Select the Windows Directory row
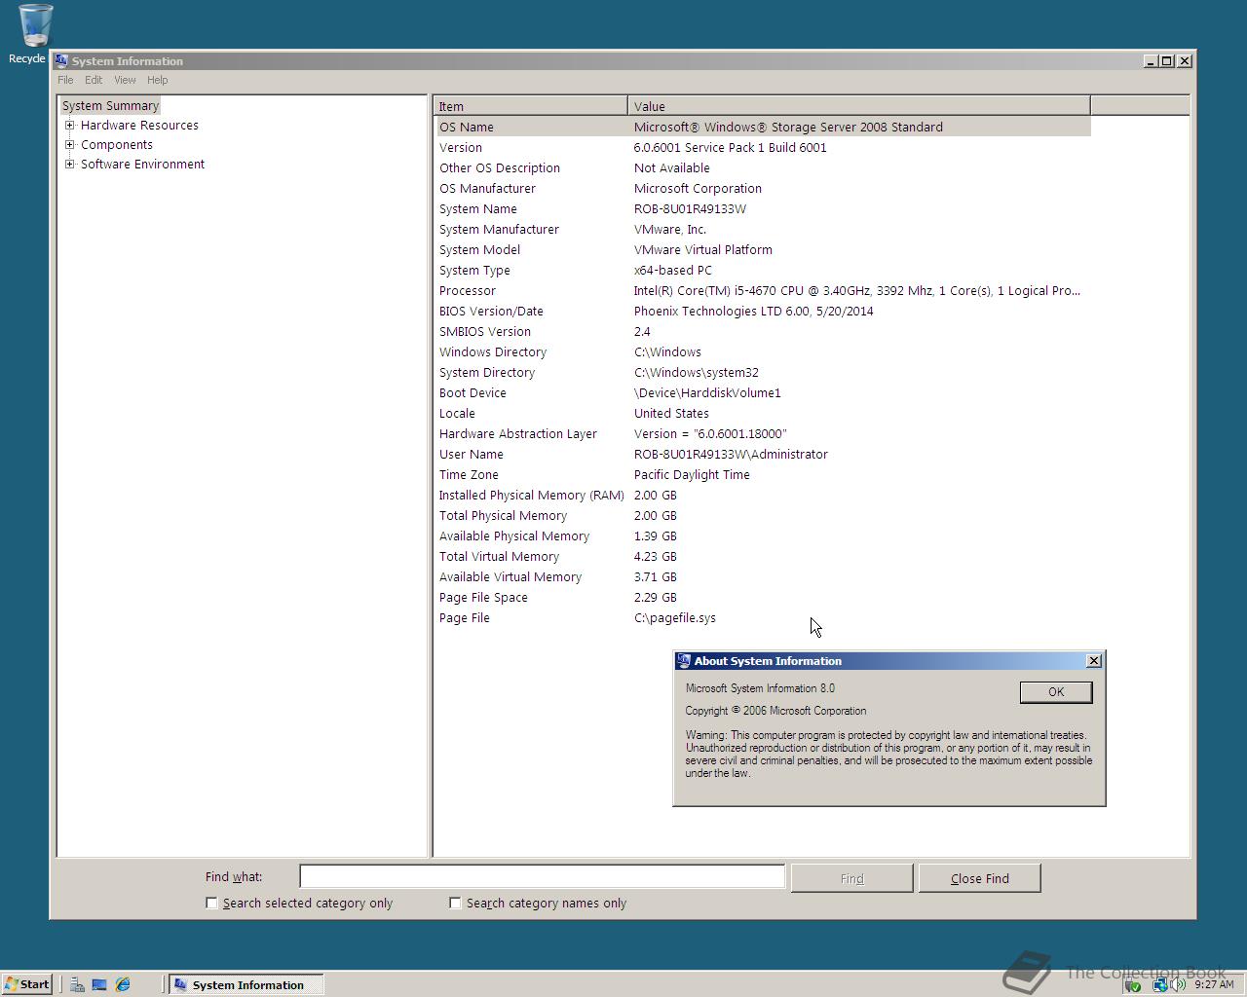The image size is (1247, 997). click(763, 351)
